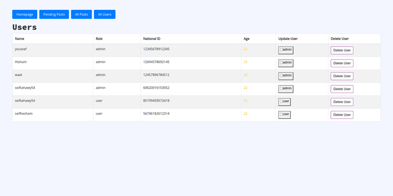This screenshot has width=393, height=196.
Task: Select seiftahawy54 name in the admin row
Action: click(25, 88)
